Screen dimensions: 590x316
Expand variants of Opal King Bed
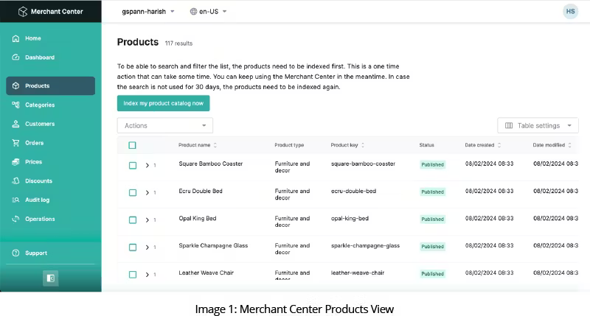point(147,220)
